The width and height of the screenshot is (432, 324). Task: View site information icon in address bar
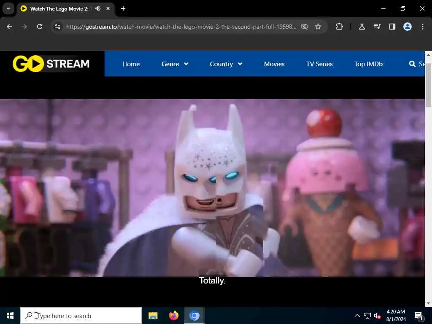coord(57,27)
